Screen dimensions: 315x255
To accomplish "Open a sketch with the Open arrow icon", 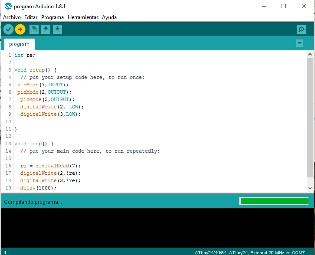I will 46,29.
